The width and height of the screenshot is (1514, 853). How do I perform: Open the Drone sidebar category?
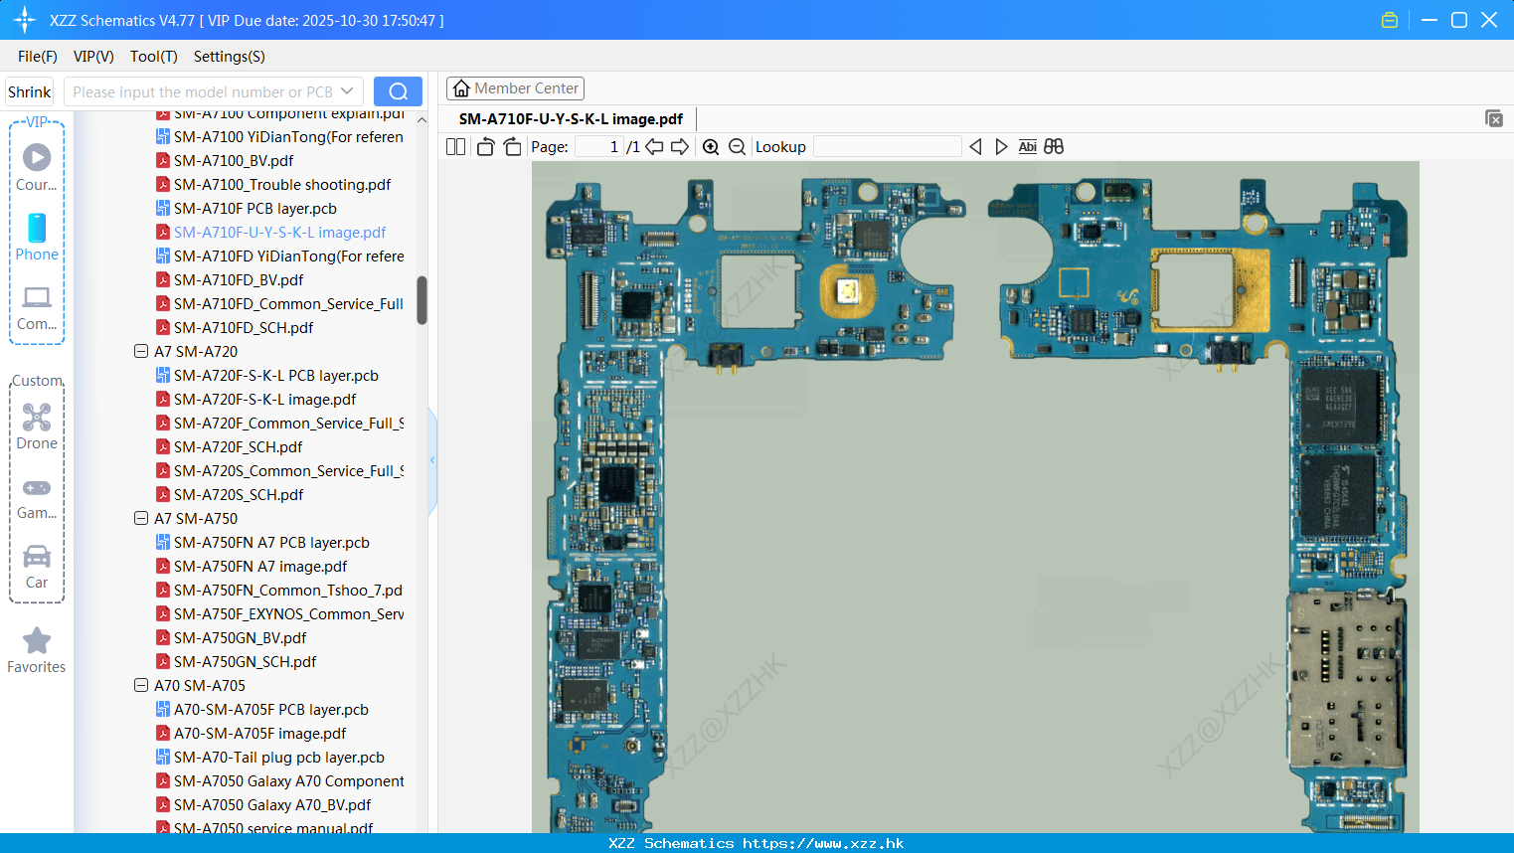point(37,426)
